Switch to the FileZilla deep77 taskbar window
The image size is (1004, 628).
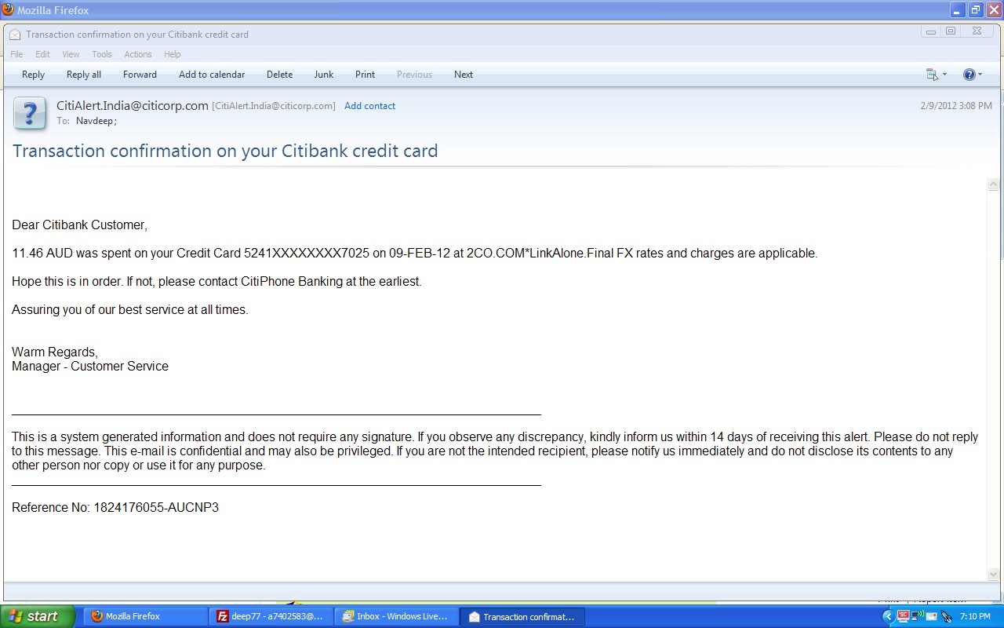pos(271,616)
